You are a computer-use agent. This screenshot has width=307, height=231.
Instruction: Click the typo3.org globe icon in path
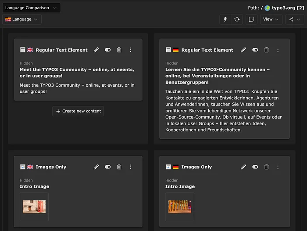267,8
